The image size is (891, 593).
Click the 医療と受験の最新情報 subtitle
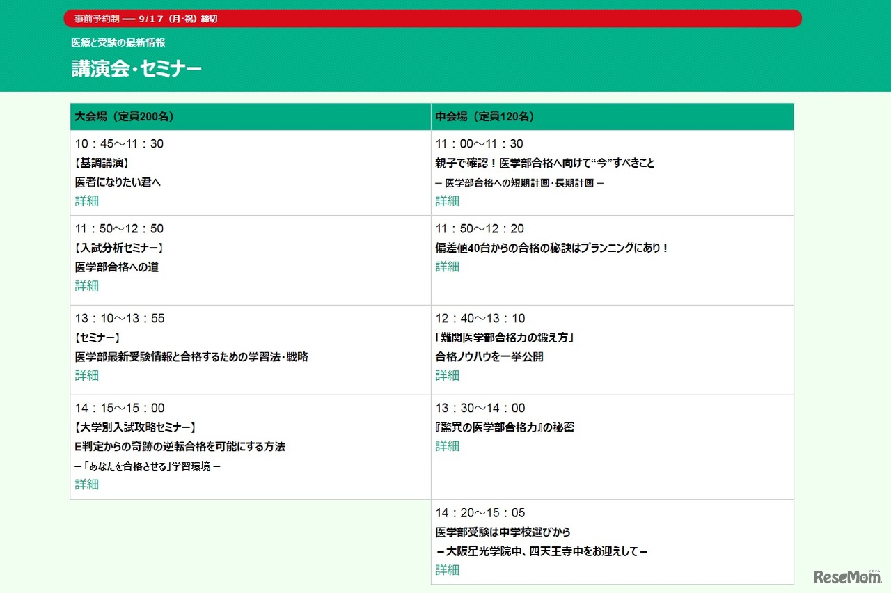point(118,42)
